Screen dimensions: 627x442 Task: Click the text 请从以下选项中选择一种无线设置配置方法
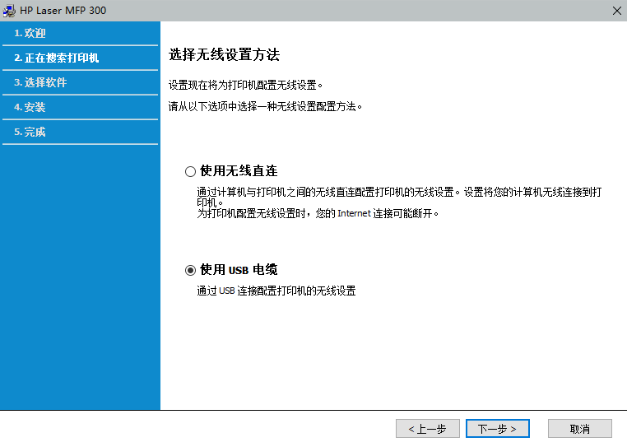point(265,106)
